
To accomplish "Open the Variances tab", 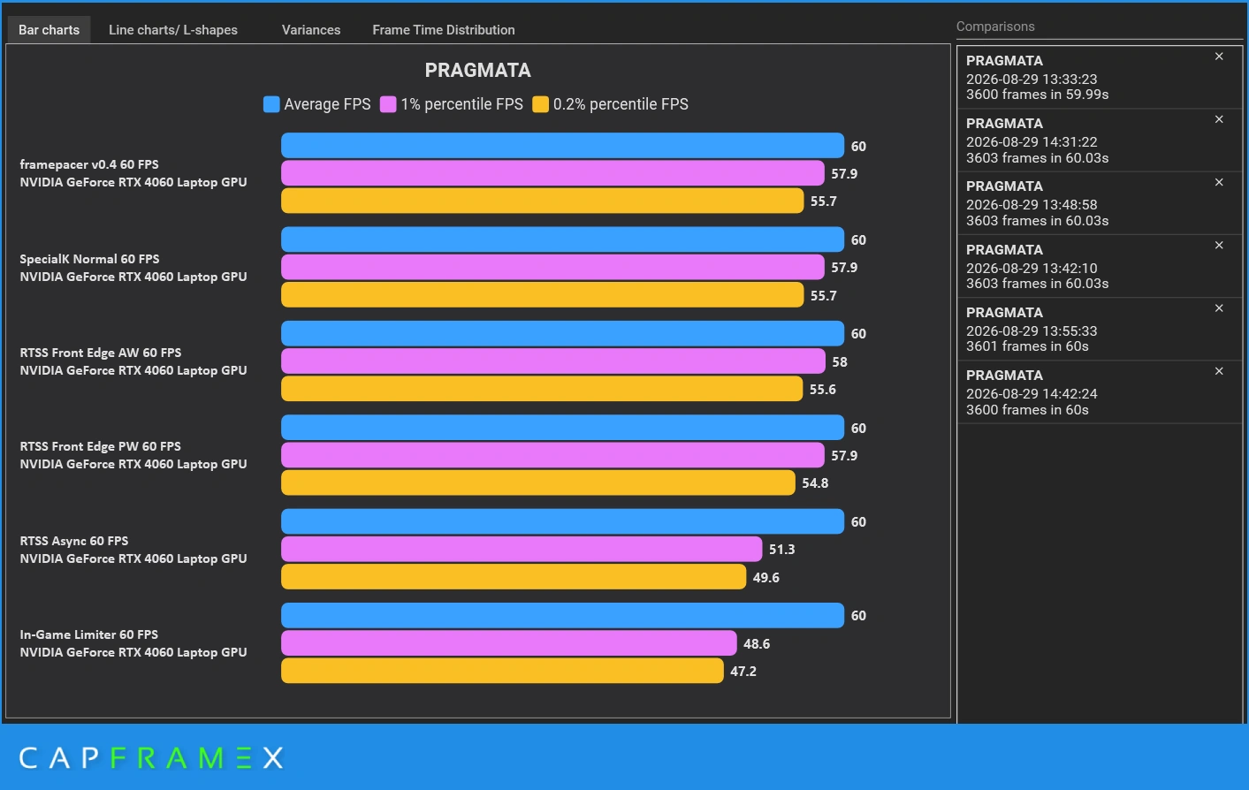I will [x=311, y=29].
